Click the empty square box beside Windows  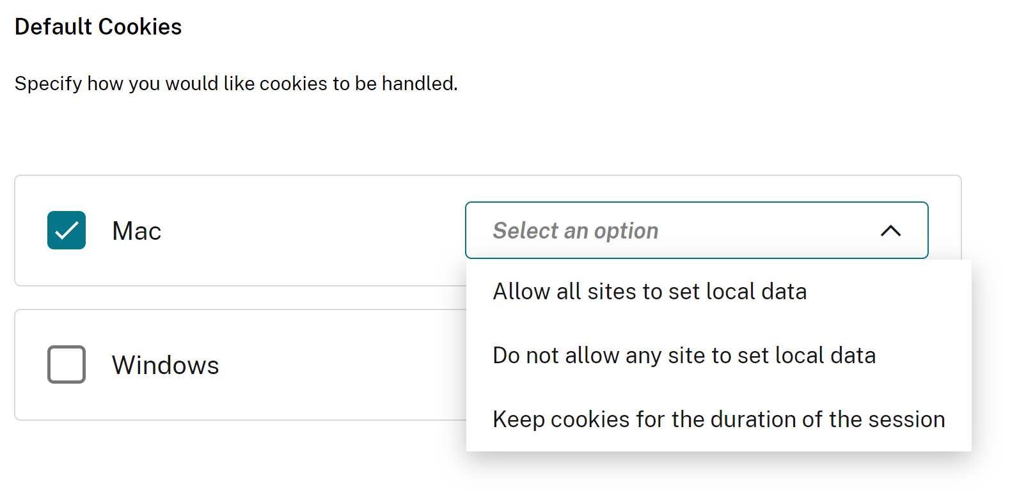pyautogui.click(x=67, y=364)
